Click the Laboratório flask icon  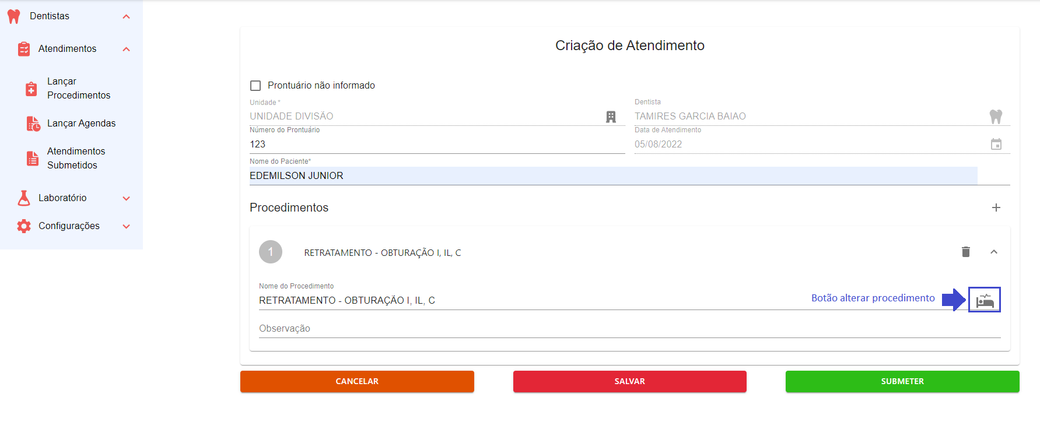click(x=24, y=198)
